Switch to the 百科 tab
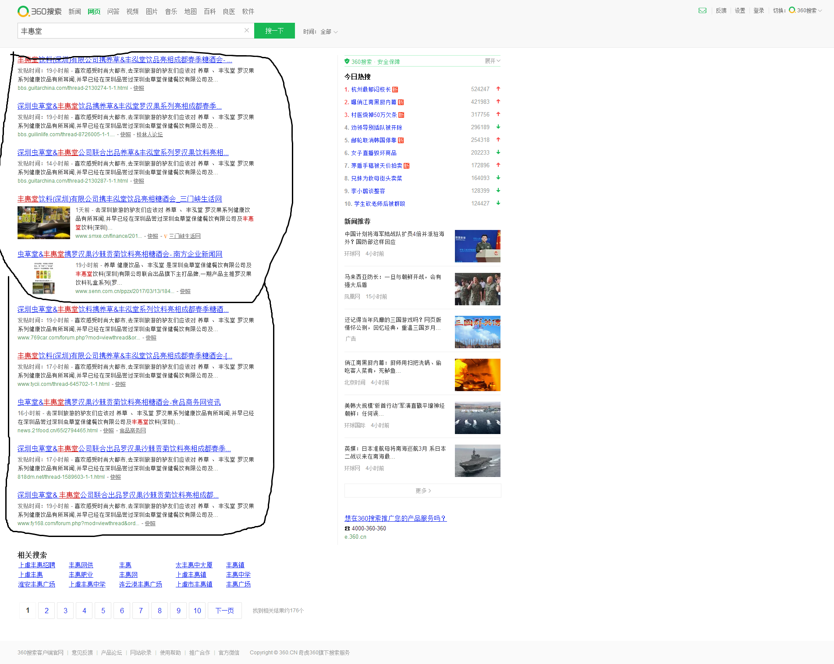The image size is (834, 664). pyautogui.click(x=209, y=11)
